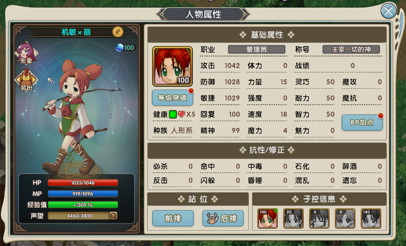Click the red-haired character portrait avatar

click(172, 66)
